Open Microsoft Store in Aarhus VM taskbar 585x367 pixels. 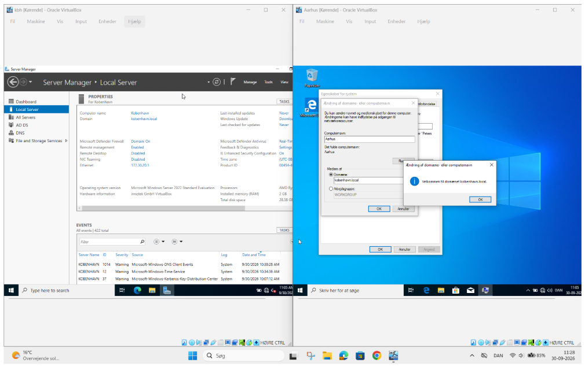(x=455, y=290)
